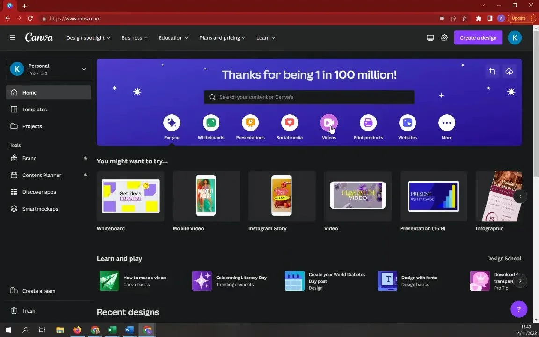The width and height of the screenshot is (539, 337).
Task: Go to Home in the sidebar
Action: click(x=49, y=93)
